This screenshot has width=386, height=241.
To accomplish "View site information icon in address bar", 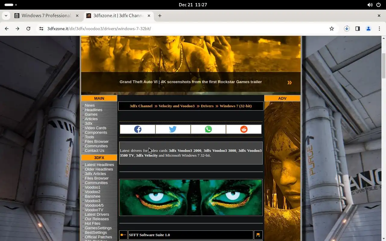I will point(41,29).
